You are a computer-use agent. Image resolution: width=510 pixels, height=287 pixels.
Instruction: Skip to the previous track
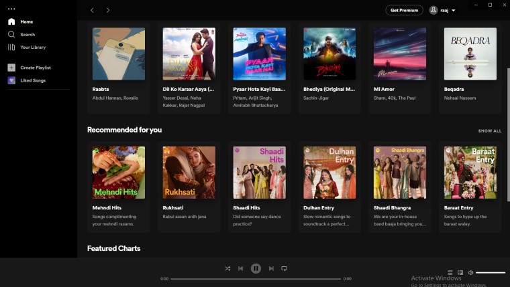pyautogui.click(x=241, y=268)
